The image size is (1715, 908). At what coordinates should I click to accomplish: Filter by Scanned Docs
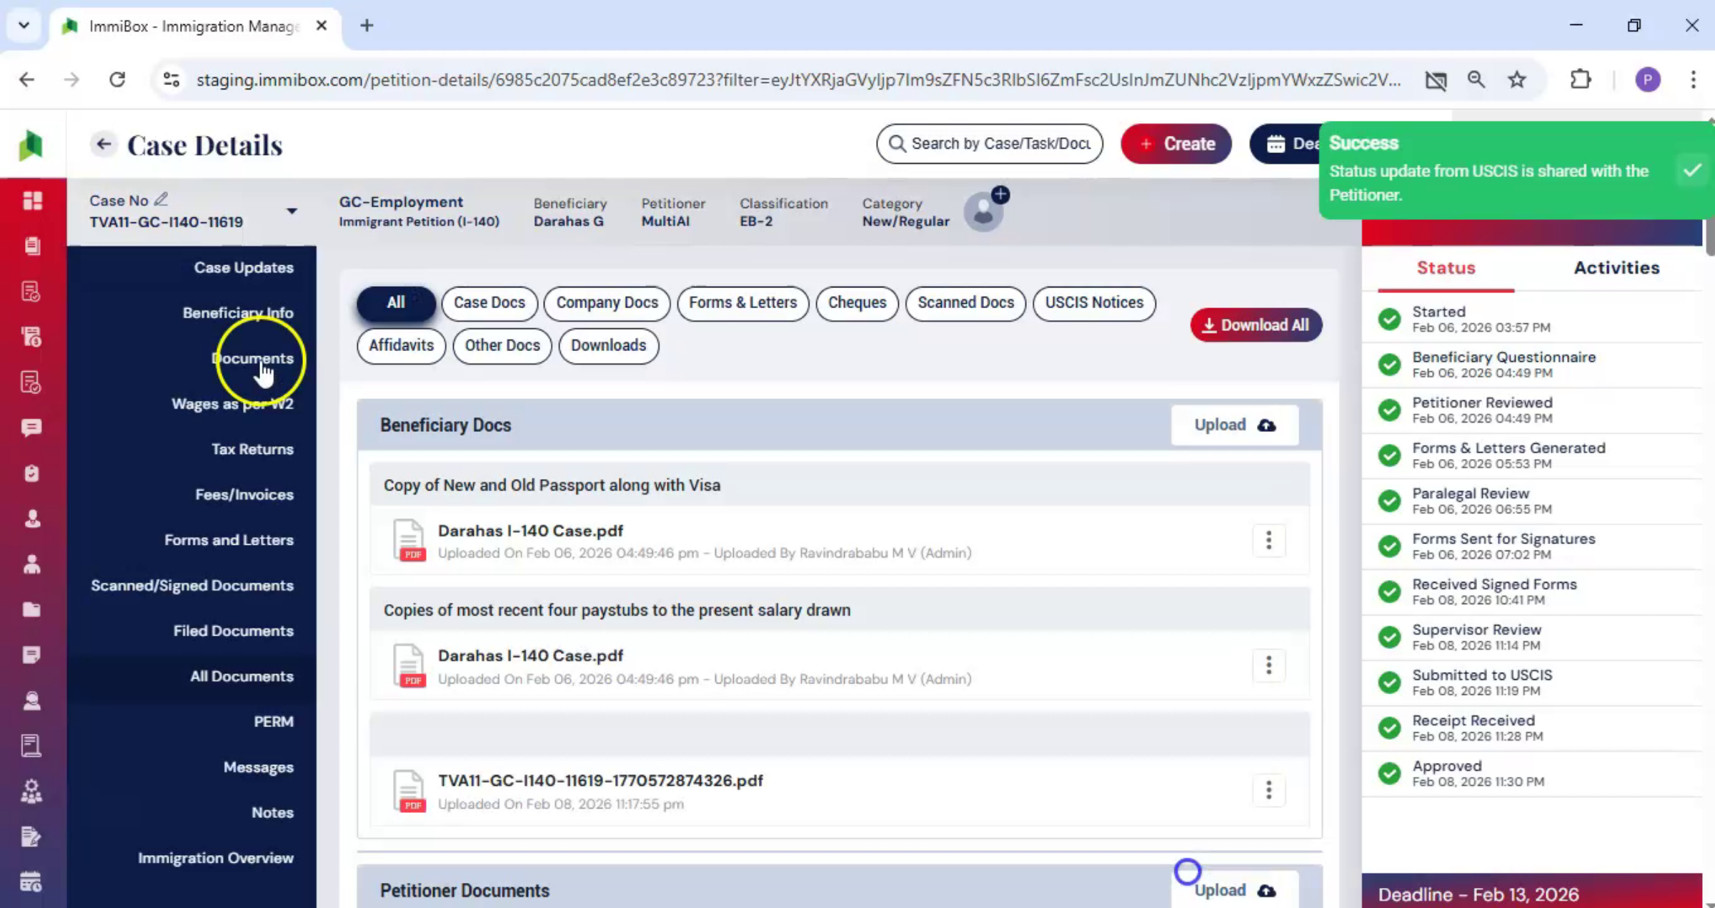965,303
